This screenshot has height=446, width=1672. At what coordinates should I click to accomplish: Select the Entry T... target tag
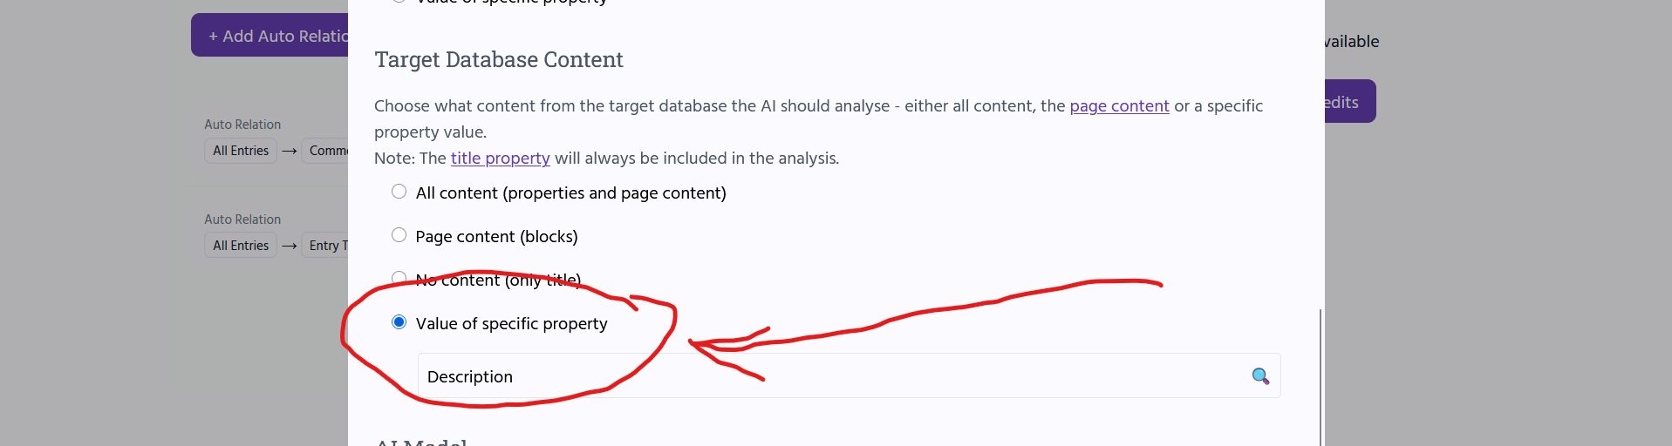(325, 246)
